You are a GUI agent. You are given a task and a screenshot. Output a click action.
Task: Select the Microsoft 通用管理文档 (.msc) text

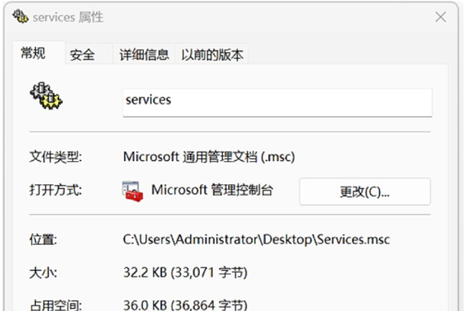(x=209, y=157)
